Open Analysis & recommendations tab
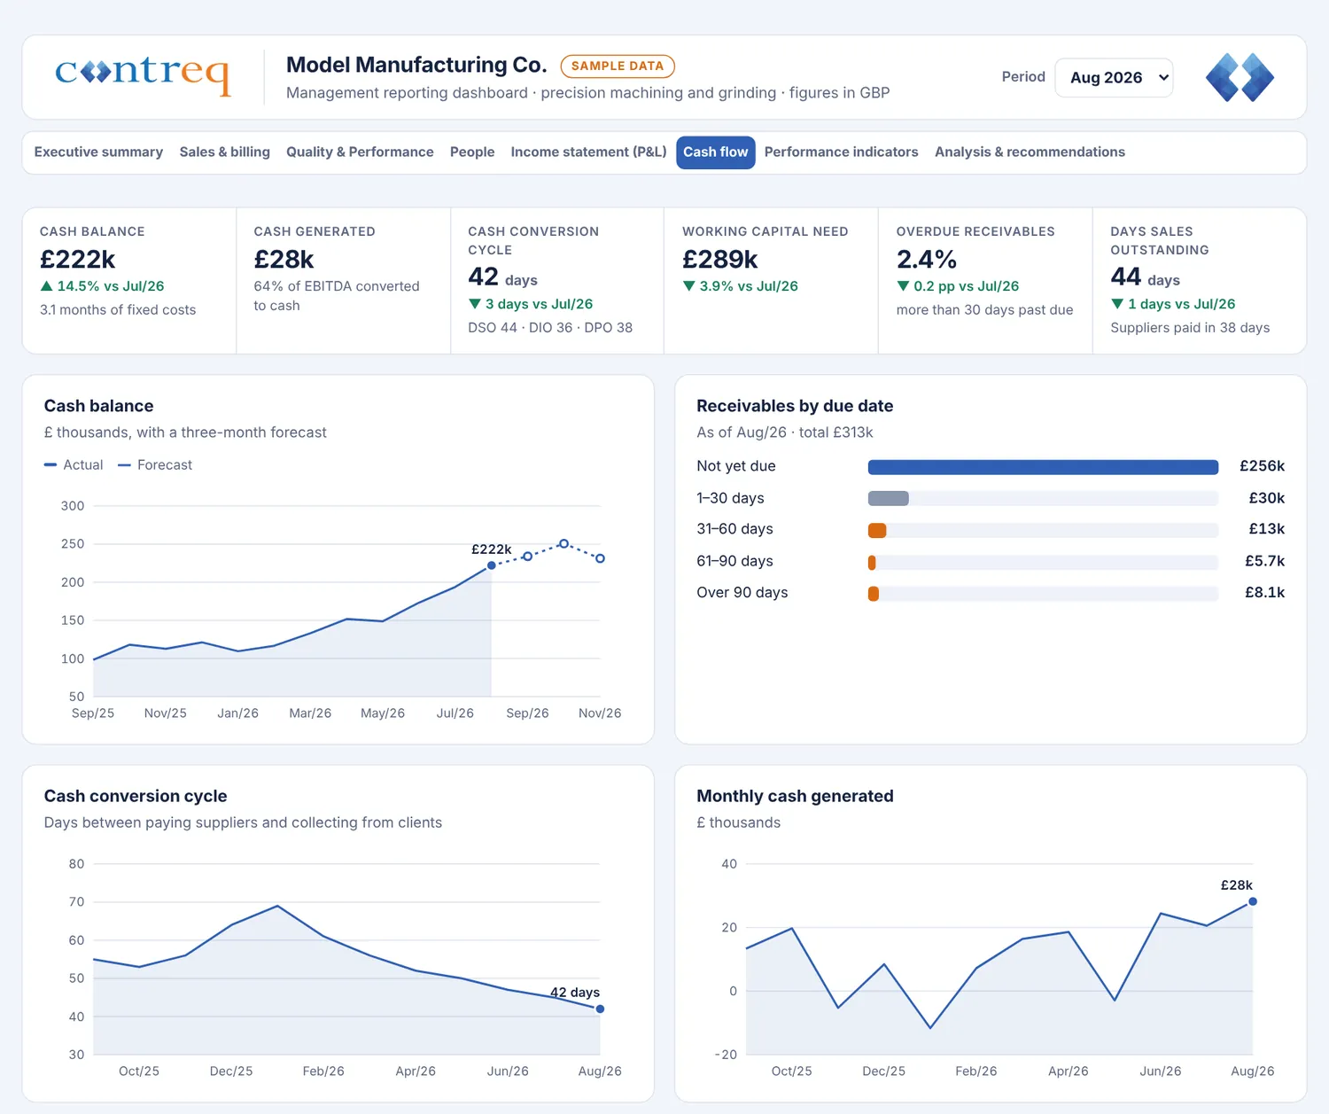 [1030, 152]
